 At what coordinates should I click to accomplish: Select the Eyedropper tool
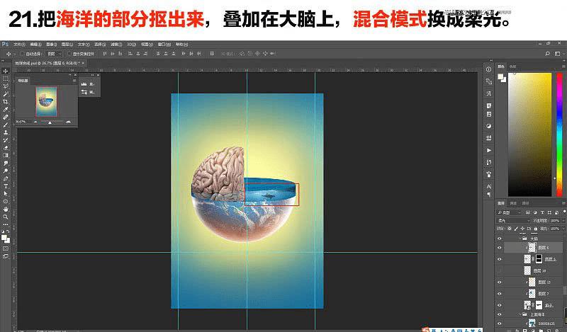[6, 109]
